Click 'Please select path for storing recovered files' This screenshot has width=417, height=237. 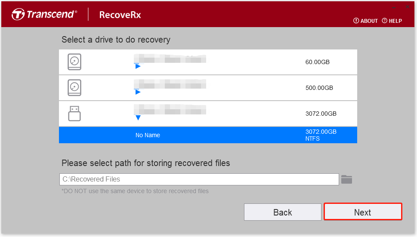146,163
